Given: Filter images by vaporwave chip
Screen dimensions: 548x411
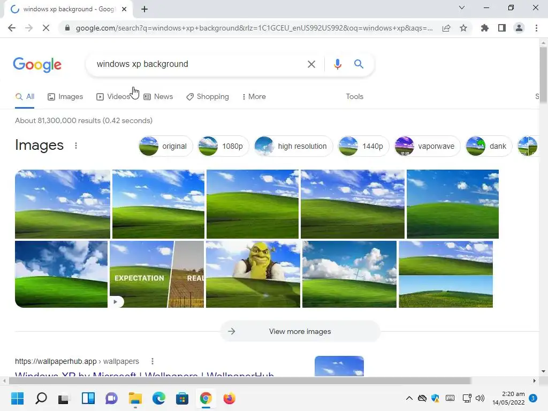Looking at the screenshot, I should click(x=427, y=146).
